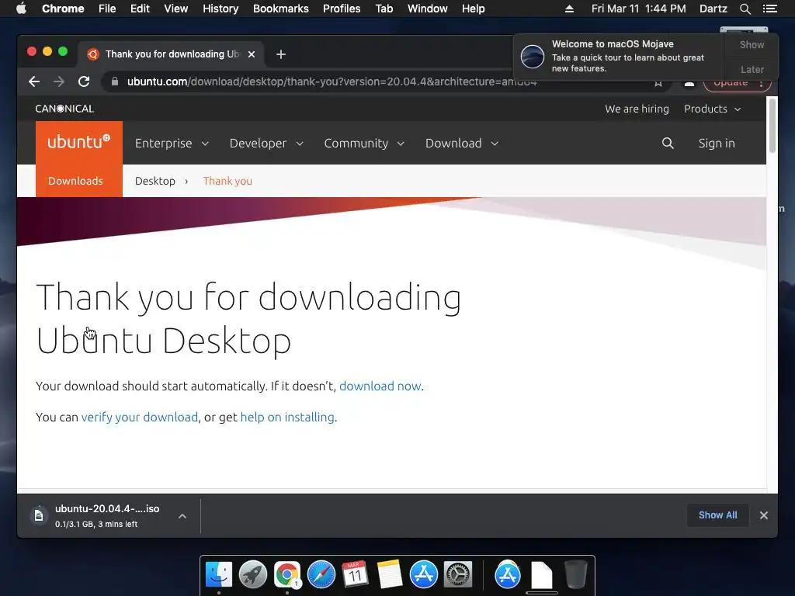The width and height of the screenshot is (795, 596).
Task: Click the Desktop breadcrumb link
Action: 155,181
